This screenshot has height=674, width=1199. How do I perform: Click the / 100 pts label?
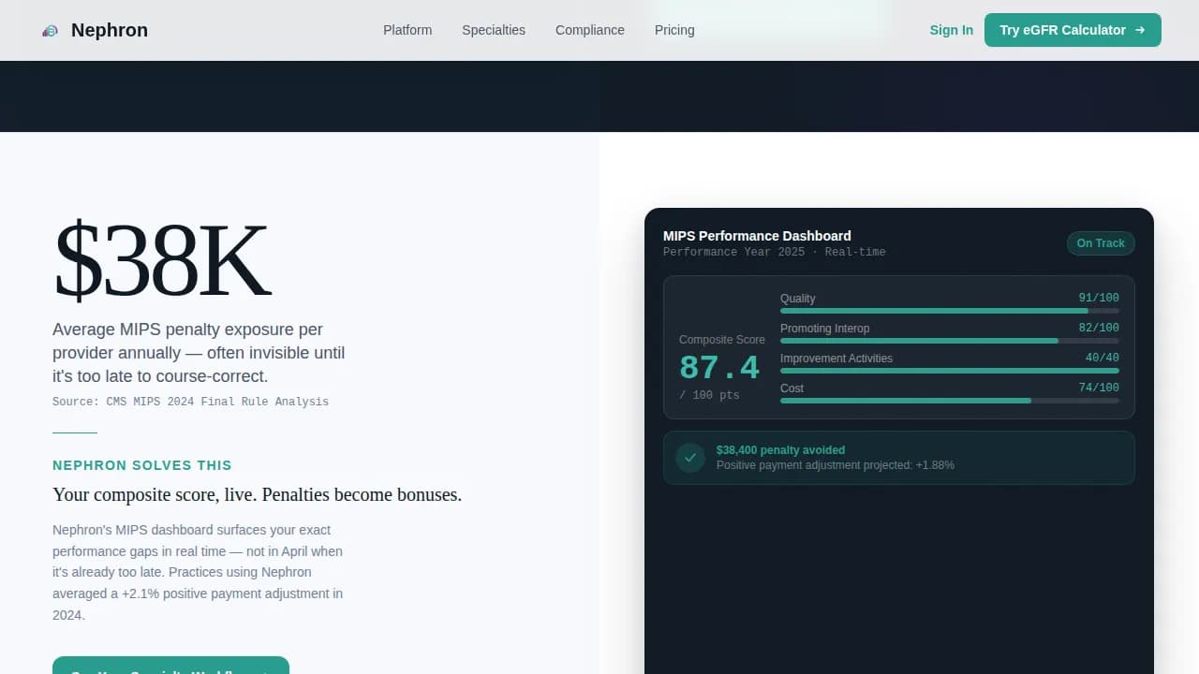(709, 395)
